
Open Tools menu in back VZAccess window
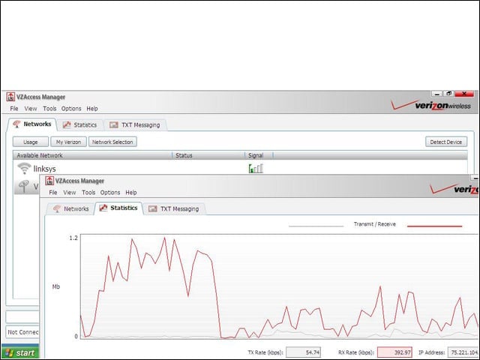click(49, 109)
